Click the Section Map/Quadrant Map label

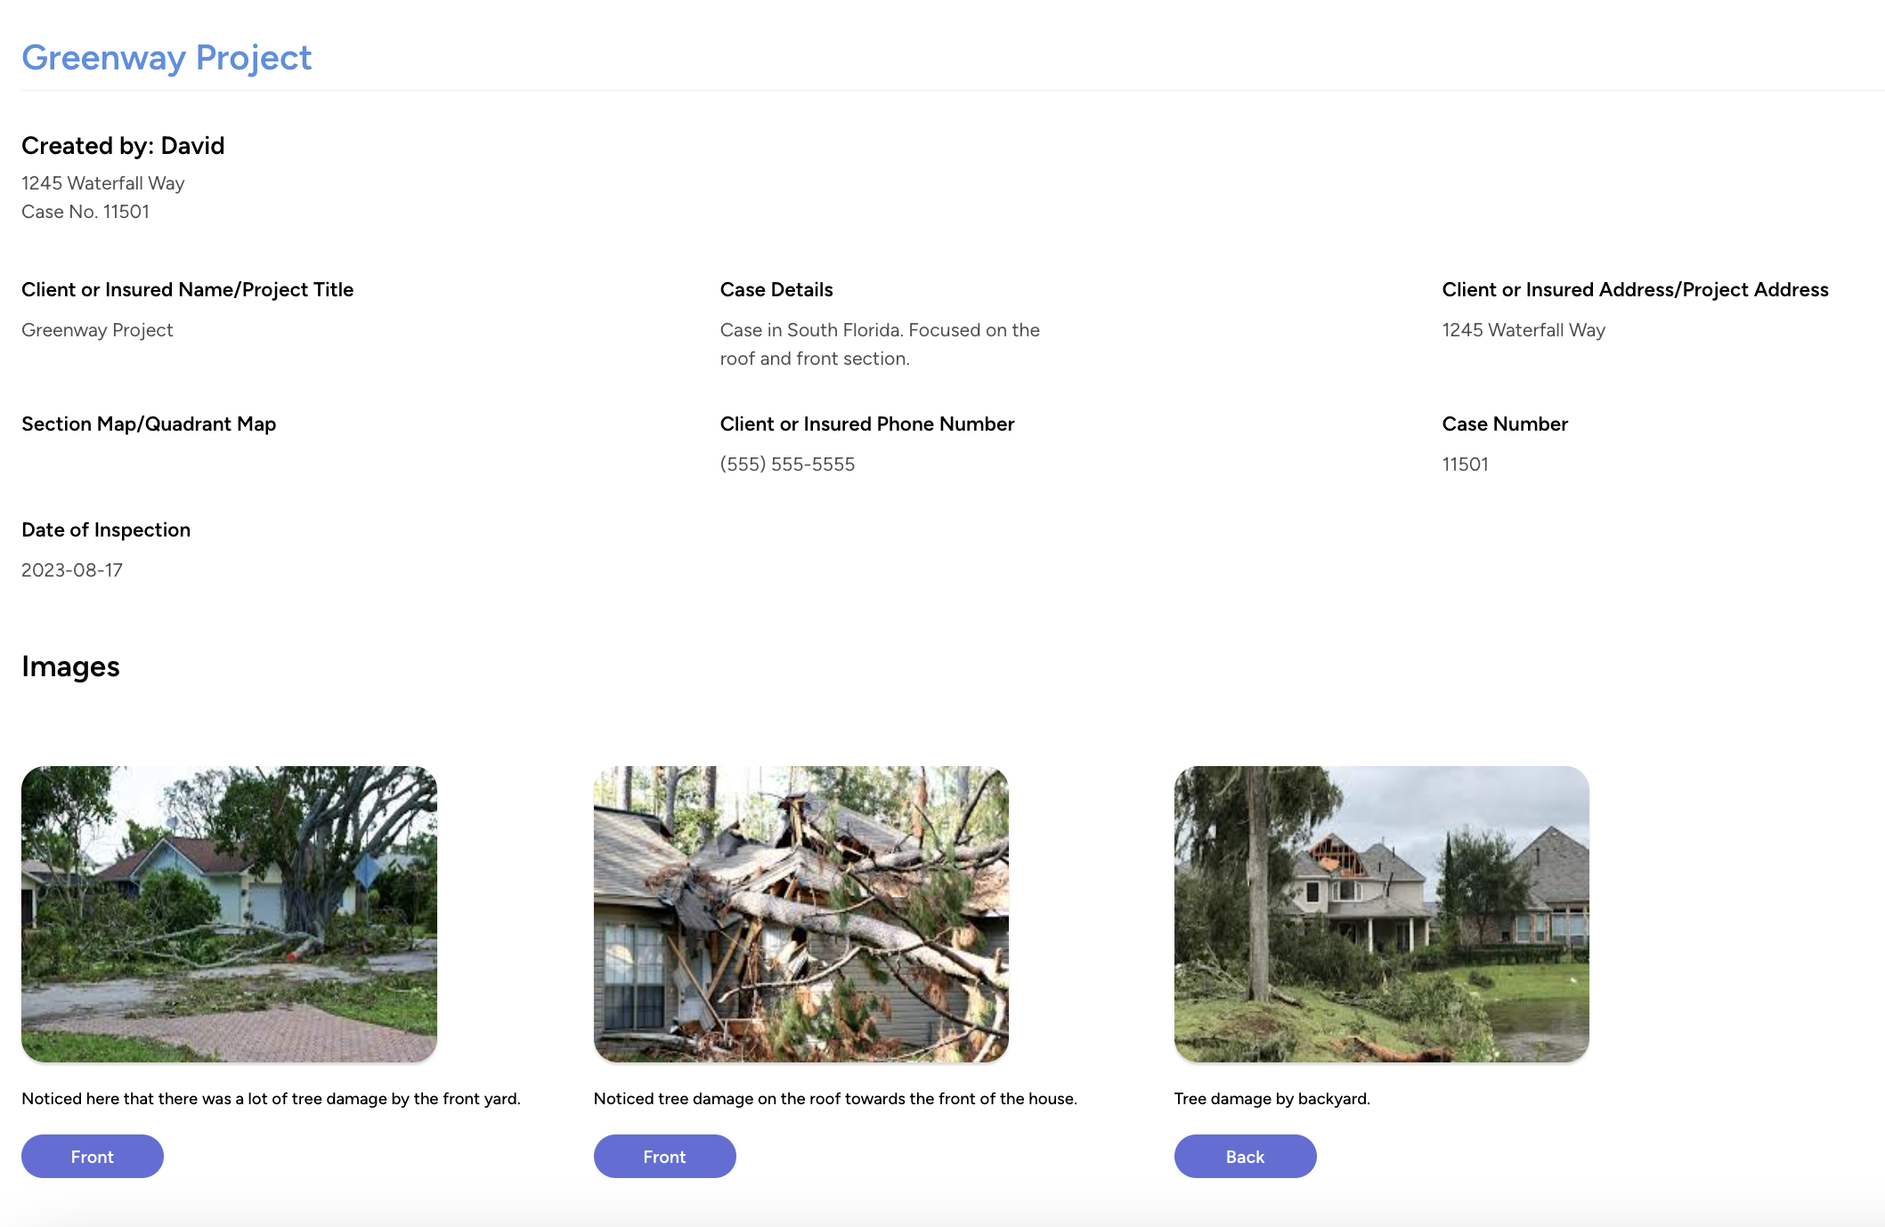click(x=149, y=424)
